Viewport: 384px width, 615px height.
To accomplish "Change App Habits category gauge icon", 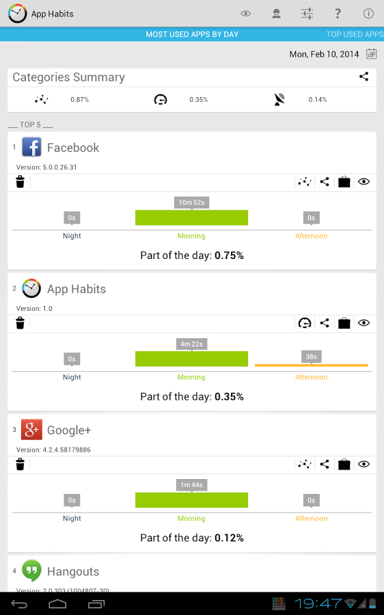I will [305, 323].
